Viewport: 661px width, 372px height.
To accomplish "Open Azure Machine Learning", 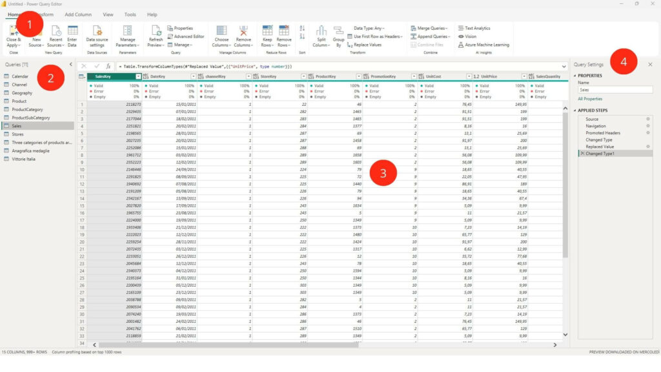I will 483,45.
